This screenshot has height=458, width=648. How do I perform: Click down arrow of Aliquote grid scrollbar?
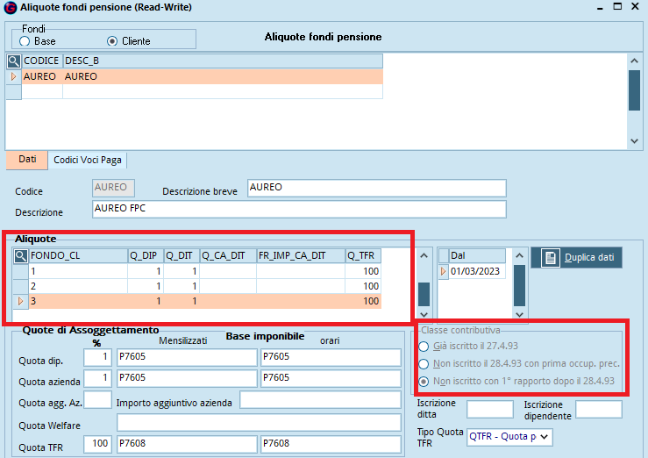click(424, 314)
